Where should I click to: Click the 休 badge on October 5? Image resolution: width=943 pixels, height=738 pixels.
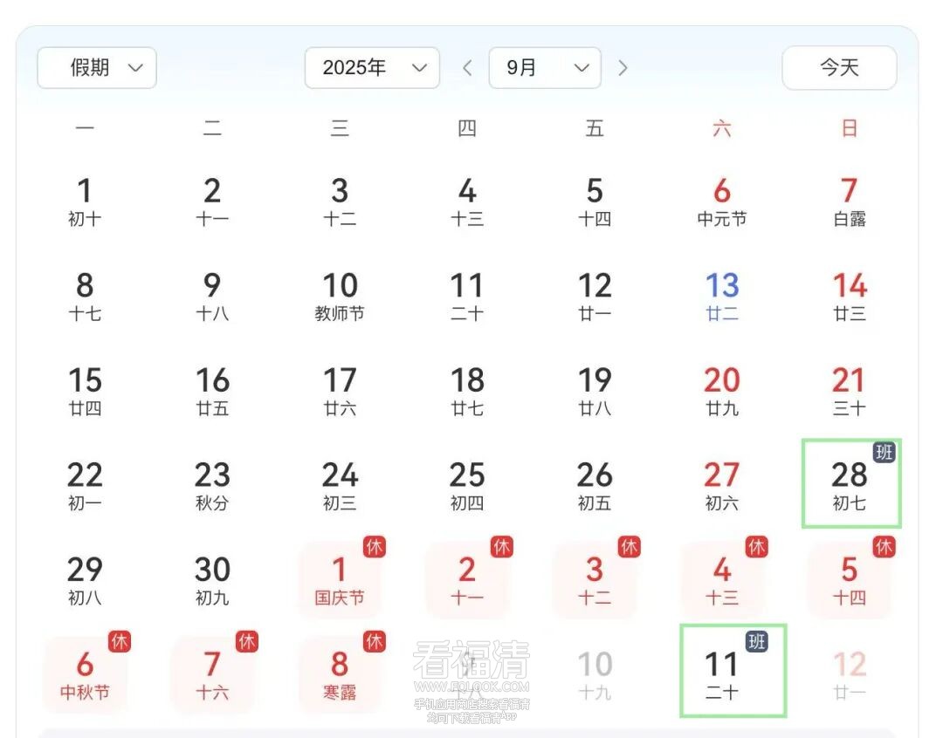[x=884, y=547]
